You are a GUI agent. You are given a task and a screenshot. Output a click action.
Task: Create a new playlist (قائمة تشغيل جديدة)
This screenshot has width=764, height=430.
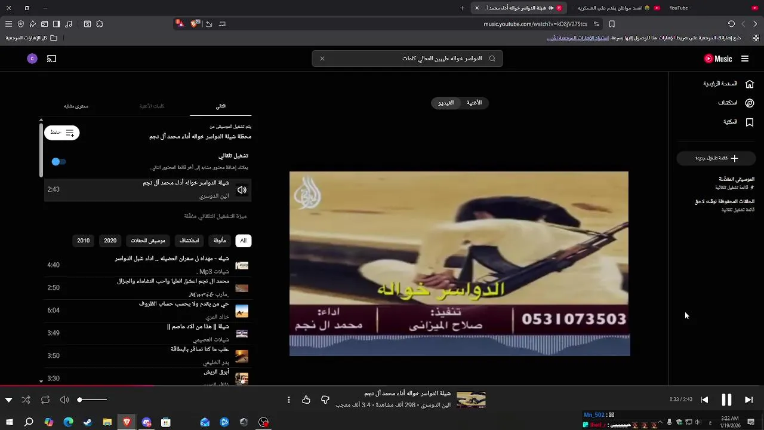pos(716,158)
